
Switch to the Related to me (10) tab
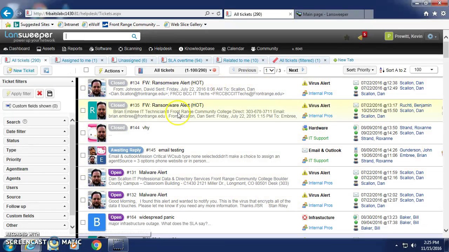pos(241,60)
